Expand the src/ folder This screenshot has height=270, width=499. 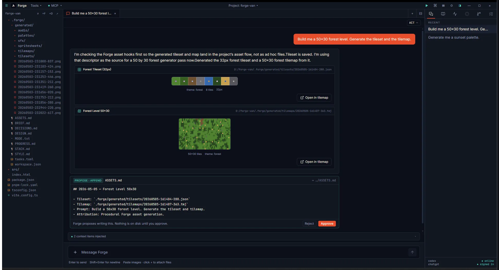(15, 169)
